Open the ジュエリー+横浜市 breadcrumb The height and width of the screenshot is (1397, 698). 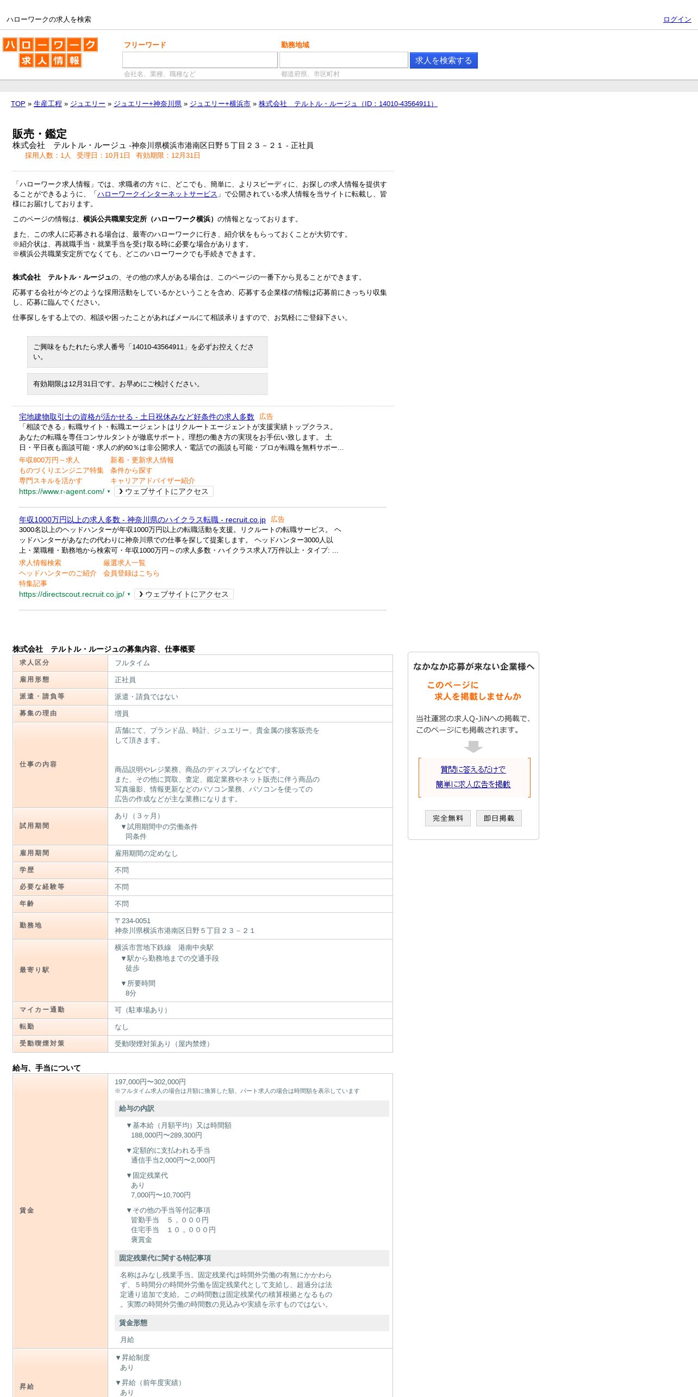(220, 104)
